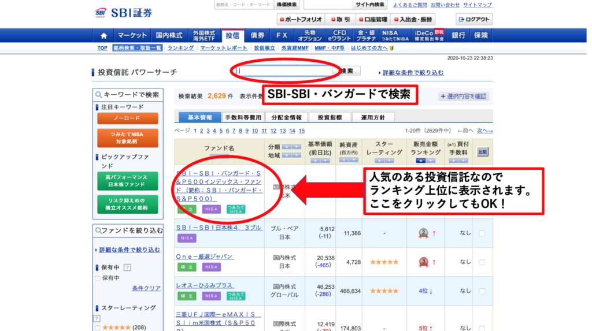This screenshot has height=331, width=592.
Task: Open the マーケット menu
Action: (x=132, y=35)
